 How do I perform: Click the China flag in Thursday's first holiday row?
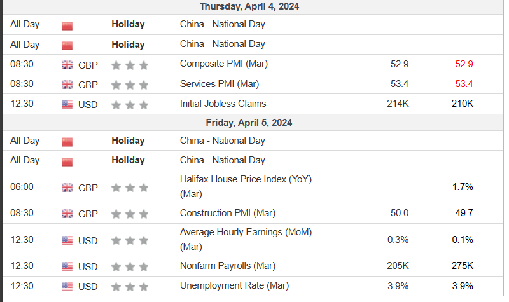(67, 25)
